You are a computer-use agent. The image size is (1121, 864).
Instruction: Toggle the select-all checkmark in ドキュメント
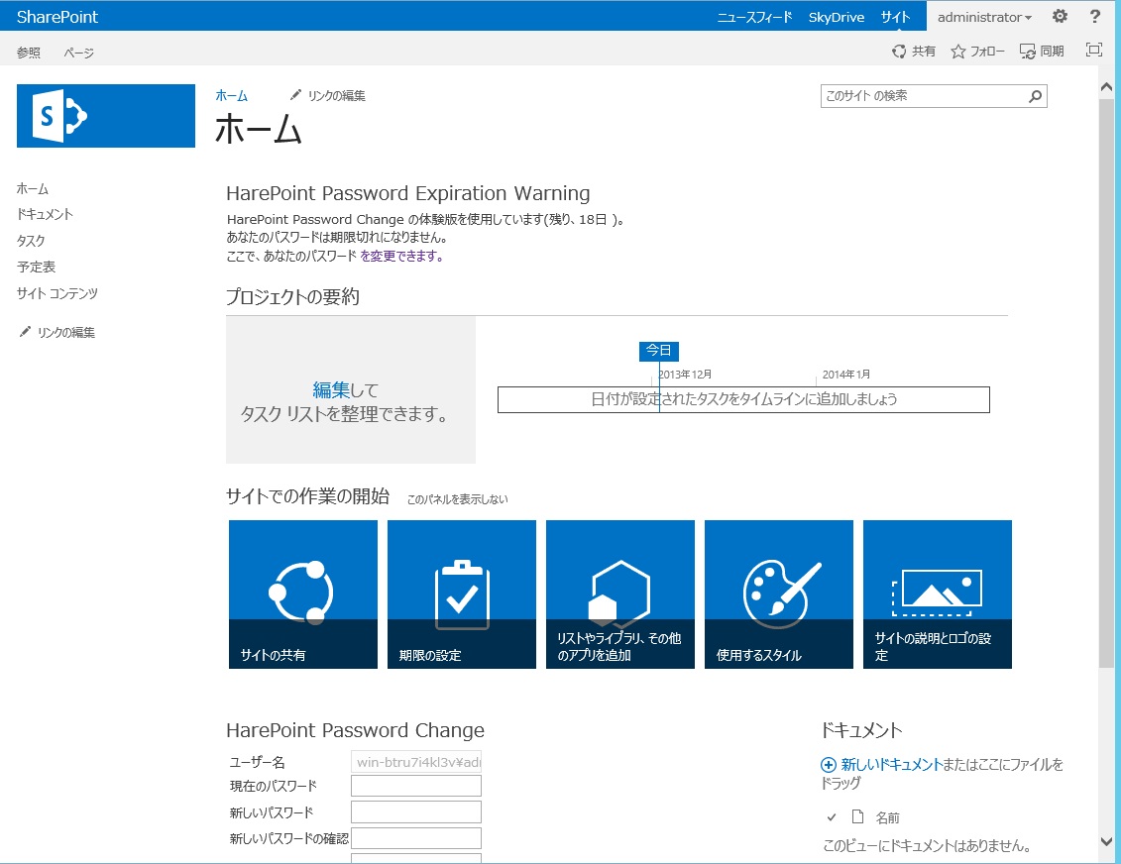pyautogui.click(x=832, y=816)
